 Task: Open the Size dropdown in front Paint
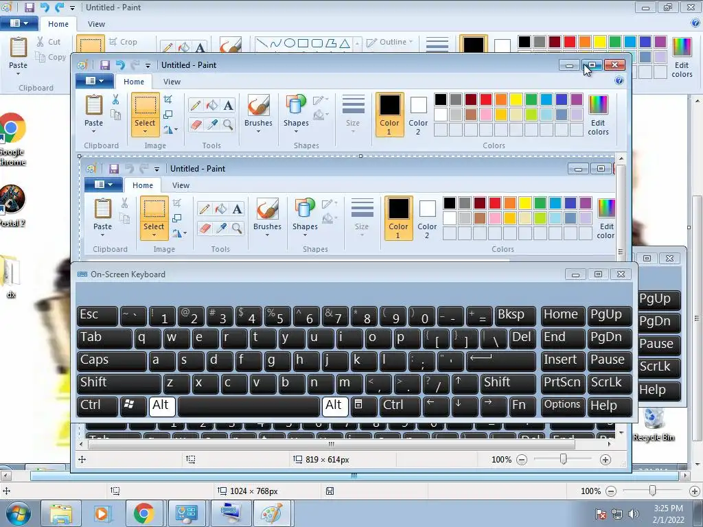tap(353, 113)
